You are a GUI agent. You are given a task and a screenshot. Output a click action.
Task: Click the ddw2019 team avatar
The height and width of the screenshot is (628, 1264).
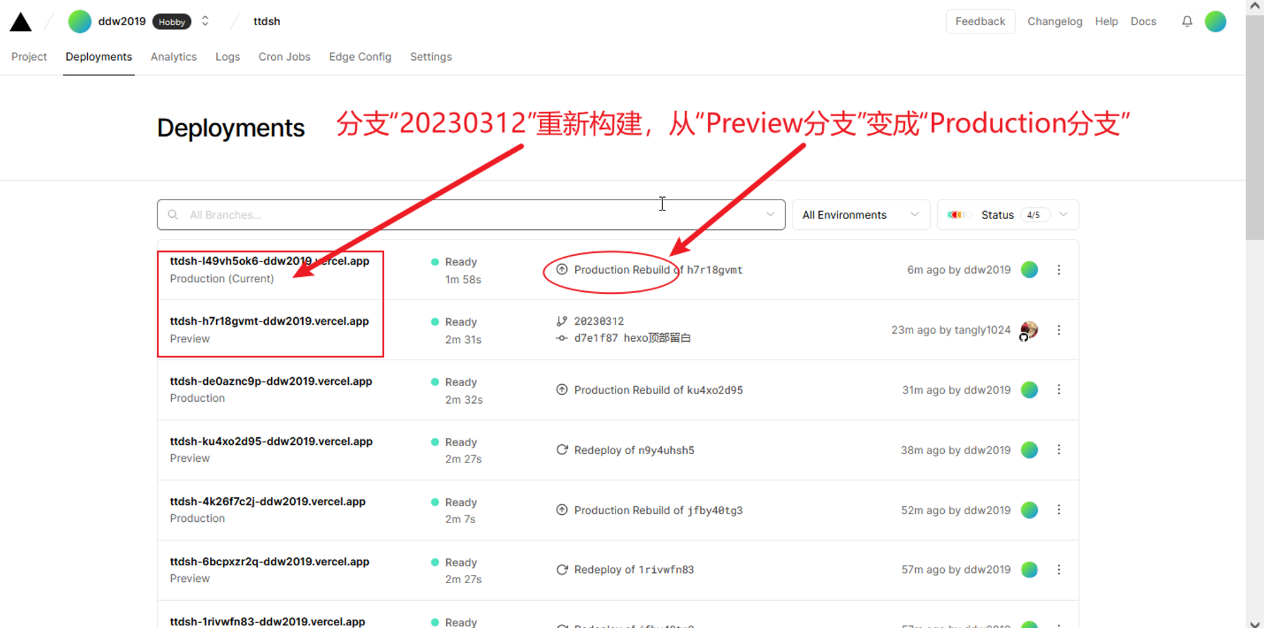[80, 21]
